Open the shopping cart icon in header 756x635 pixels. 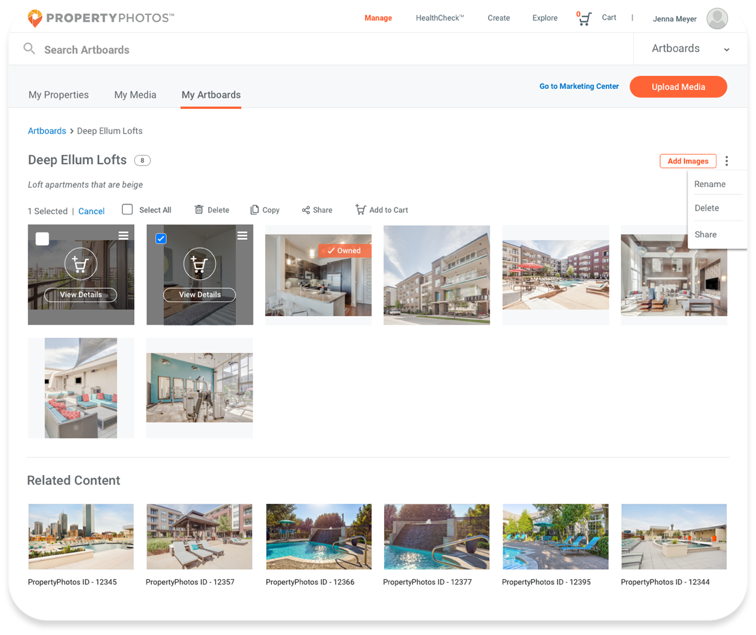584,18
